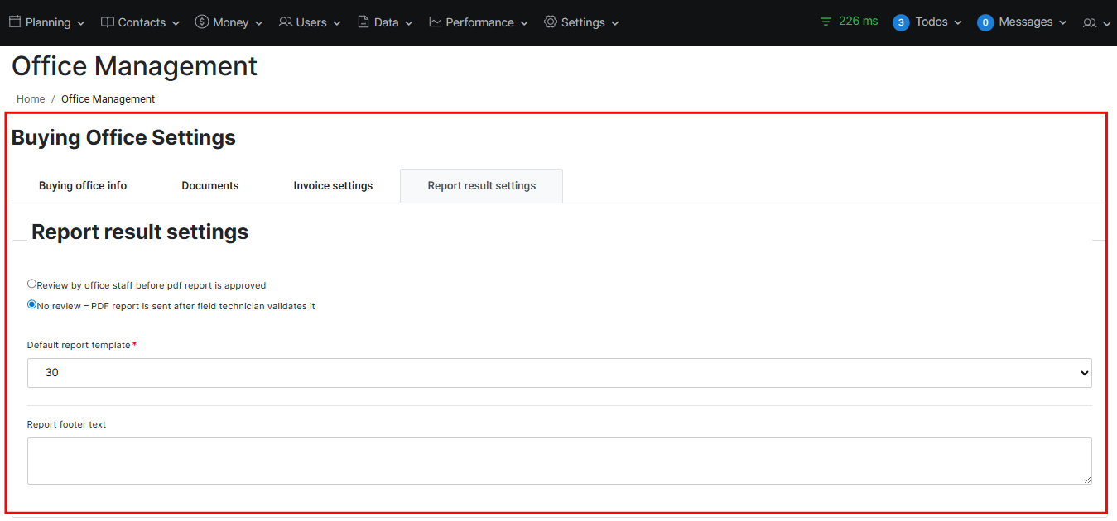The height and width of the screenshot is (521, 1117).
Task: Click the Data document icon
Action: (x=364, y=22)
